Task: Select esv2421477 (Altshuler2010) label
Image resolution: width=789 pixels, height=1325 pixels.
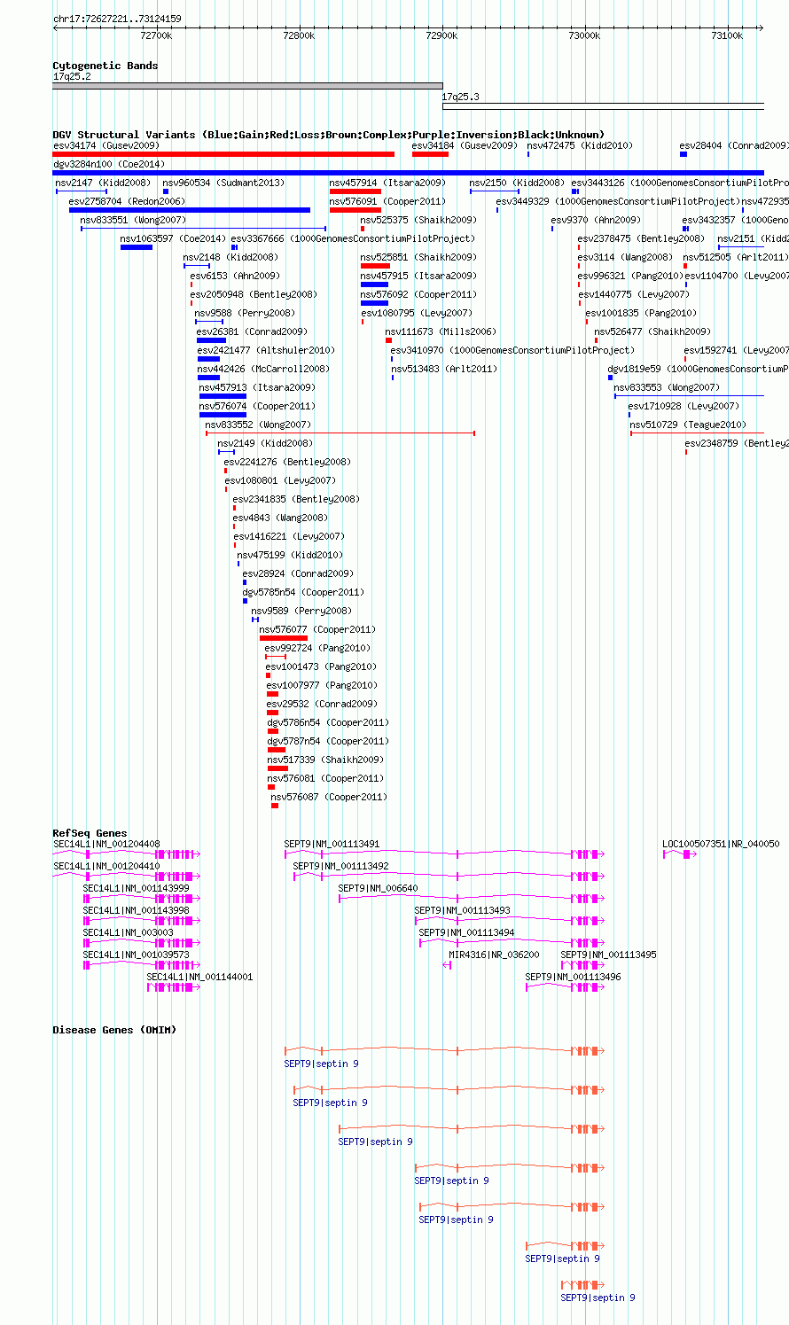Action: 266,350
